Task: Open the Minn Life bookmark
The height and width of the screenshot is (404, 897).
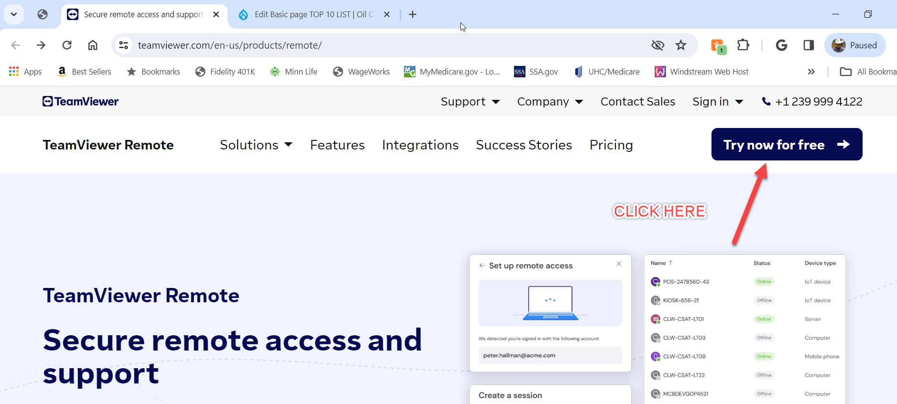Action: click(294, 72)
